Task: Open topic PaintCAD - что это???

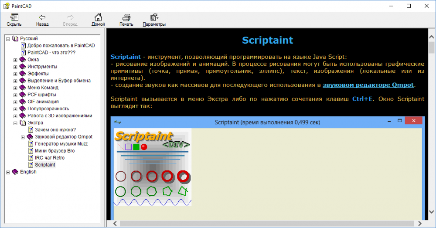Action: tap(51, 52)
